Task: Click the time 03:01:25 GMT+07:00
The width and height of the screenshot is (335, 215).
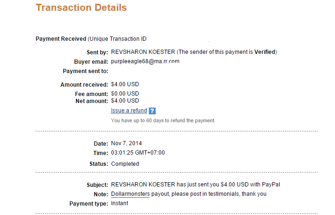Action: pos(138,153)
